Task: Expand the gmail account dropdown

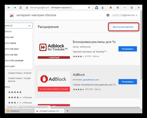Action: click(136, 15)
